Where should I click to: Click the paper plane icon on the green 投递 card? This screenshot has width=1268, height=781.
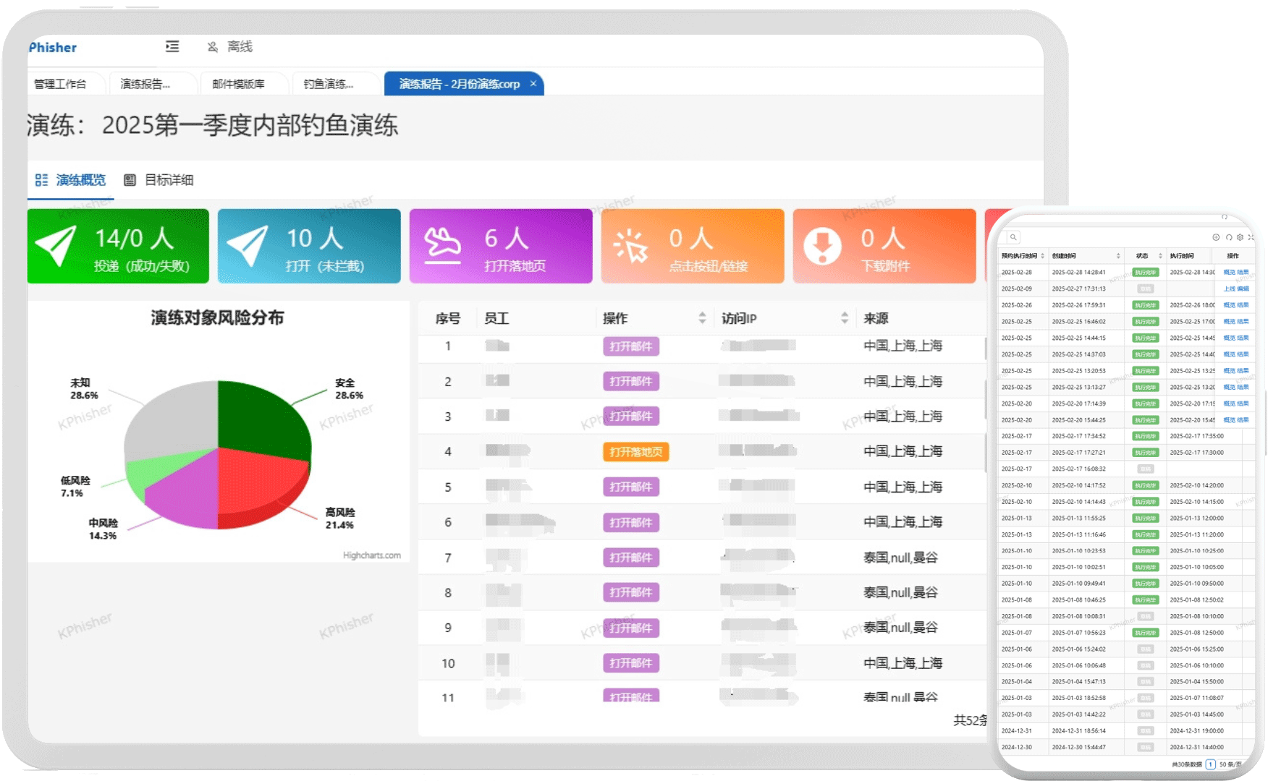(55, 246)
